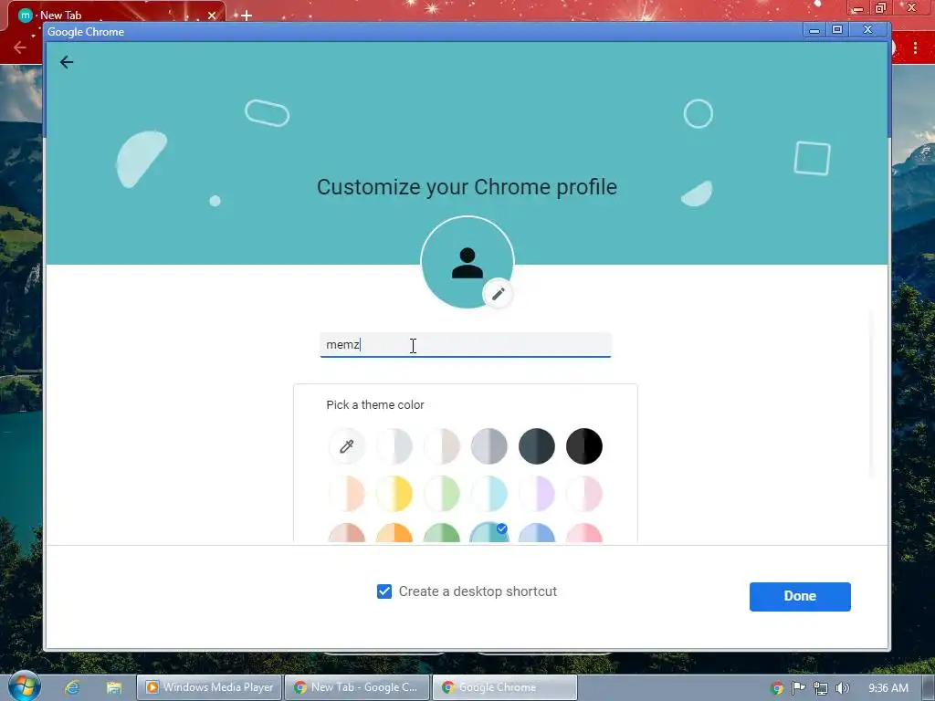Open Action Center flag icon in tray
This screenshot has height=701, width=935.
tap(798, 688)
